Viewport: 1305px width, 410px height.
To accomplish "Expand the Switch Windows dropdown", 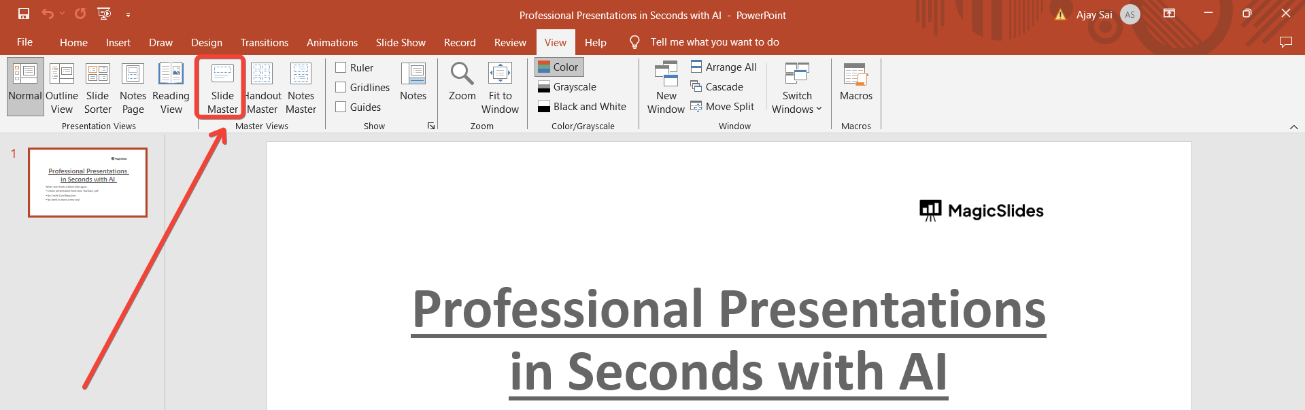I will [x=797, y=88].
